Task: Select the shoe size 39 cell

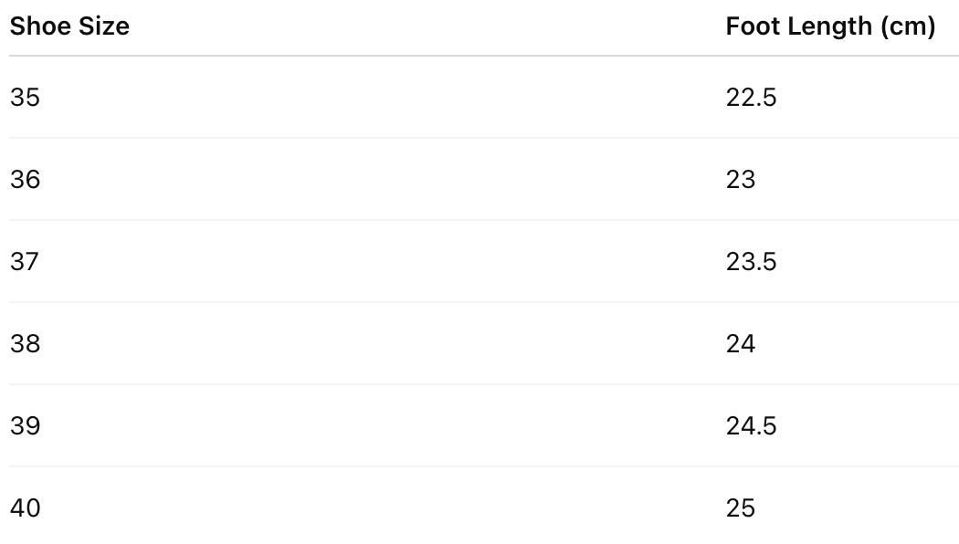Action: [26, 426]
